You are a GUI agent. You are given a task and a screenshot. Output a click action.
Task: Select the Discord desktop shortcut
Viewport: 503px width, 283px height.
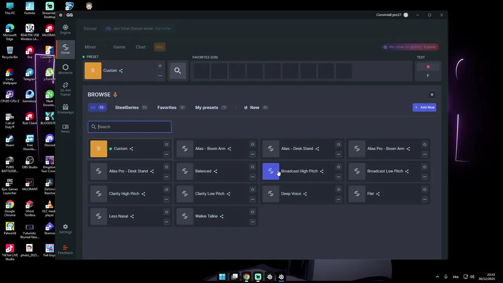pos(50,141)
